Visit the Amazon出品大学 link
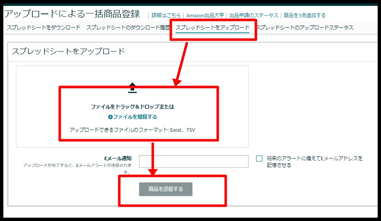This screenshot has width=381, height=221. pyautogui.click(x=205, y=16)
